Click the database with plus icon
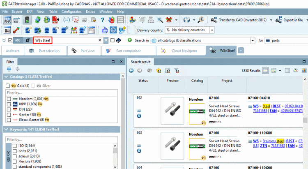 (x=64, y=30)
